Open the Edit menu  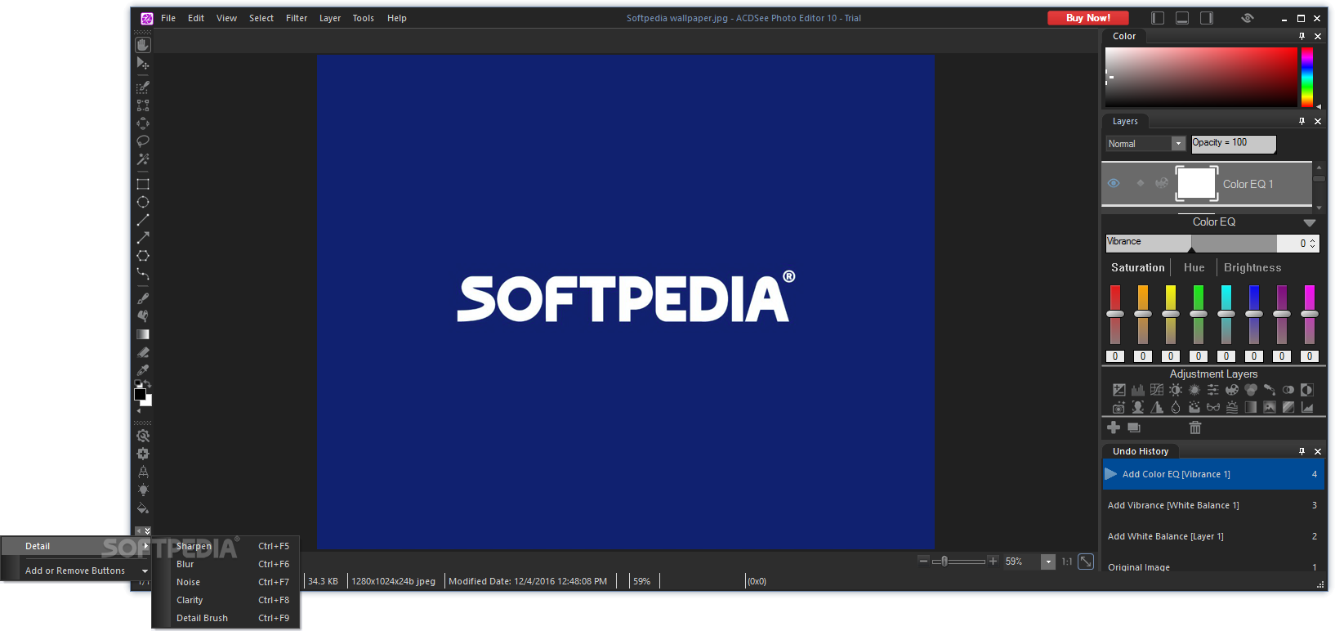[196, 18]
